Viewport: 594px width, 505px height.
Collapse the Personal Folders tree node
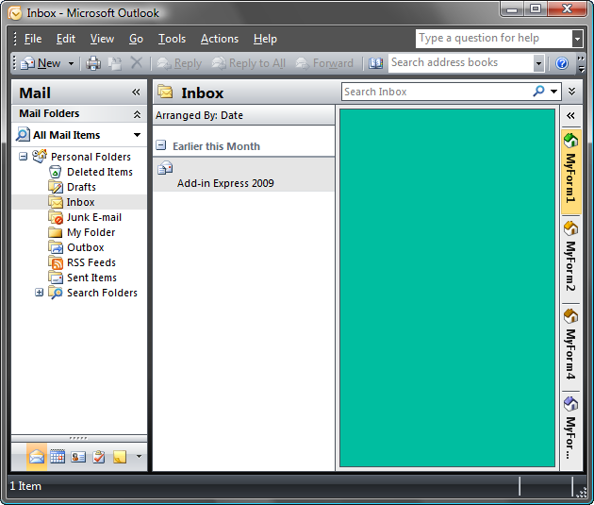(24, 156)
